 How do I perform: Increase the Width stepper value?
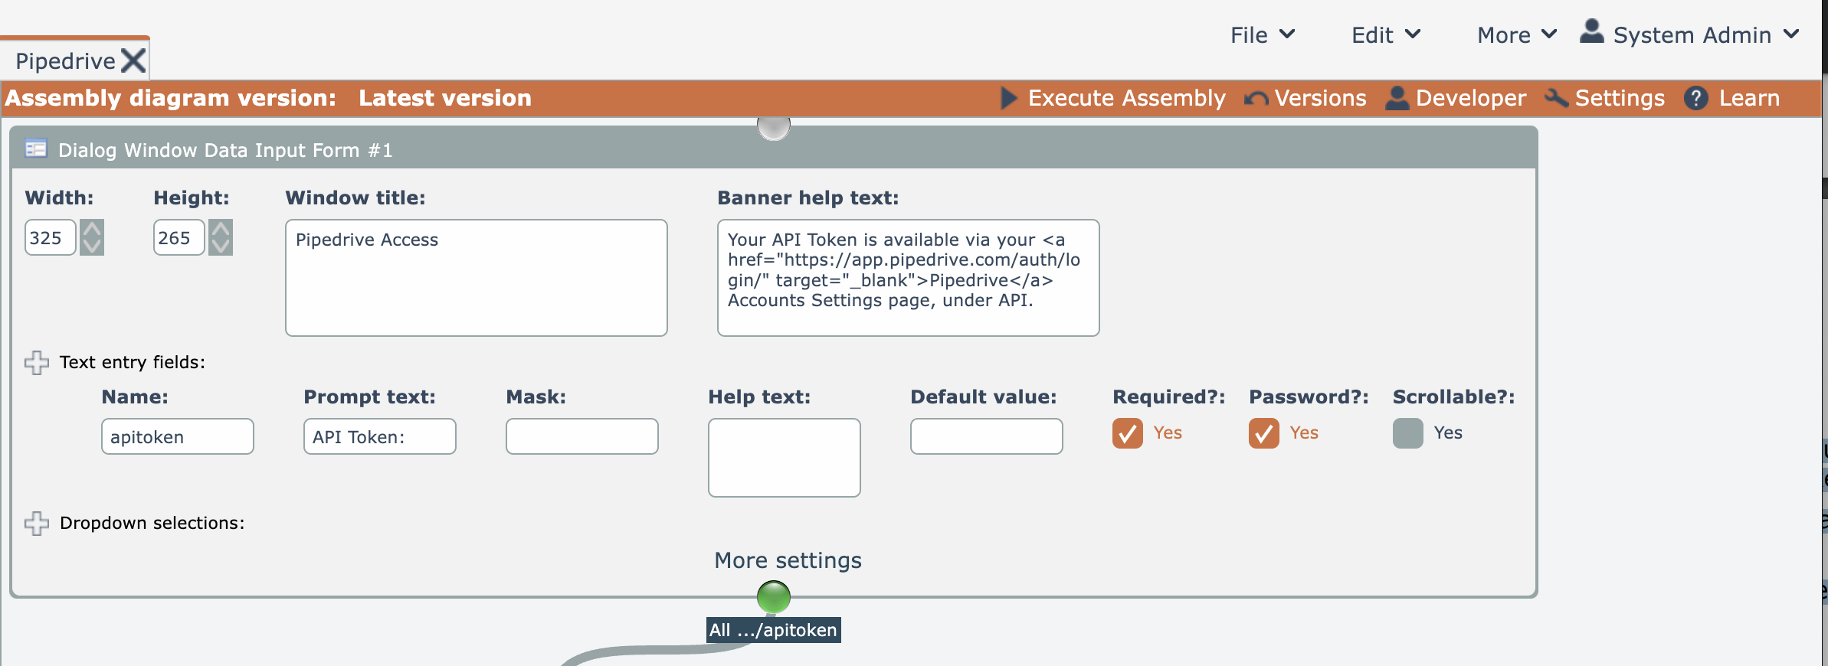92,229
